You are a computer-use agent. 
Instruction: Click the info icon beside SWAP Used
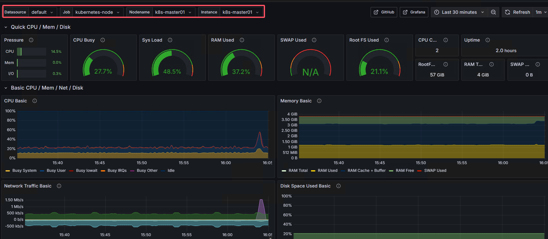(x=314, y=40)
